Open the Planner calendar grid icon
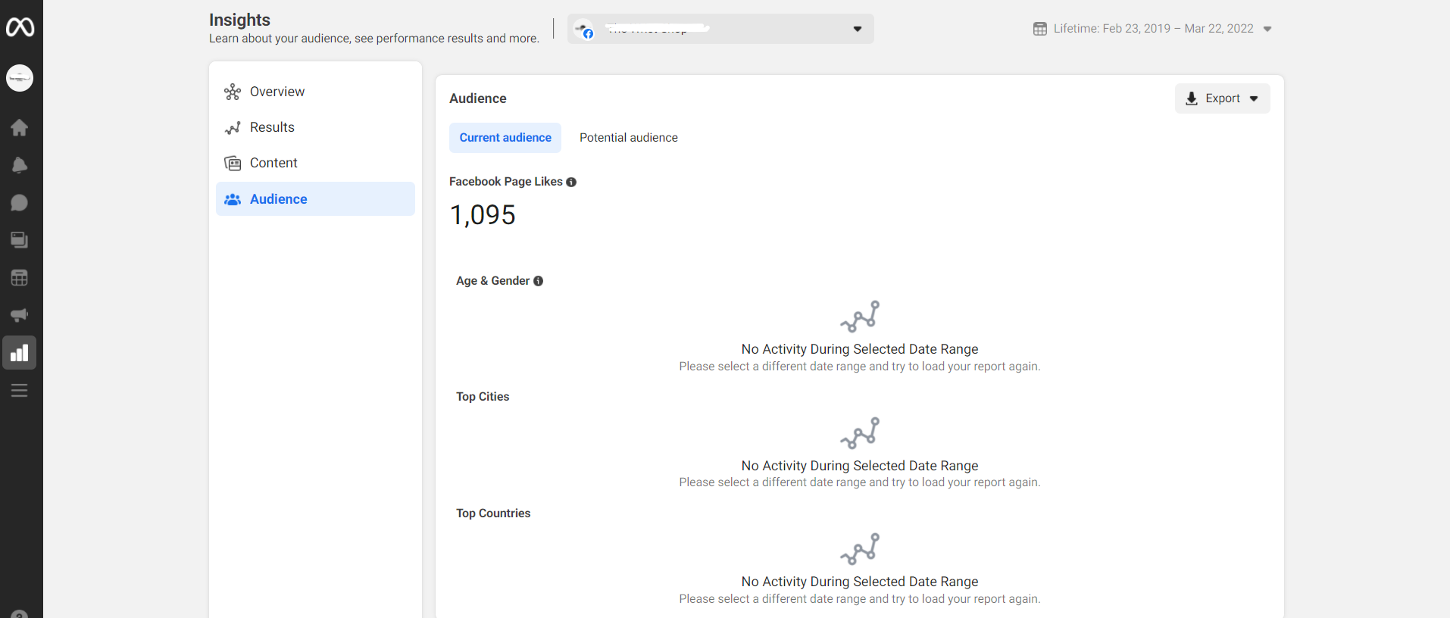 (x=20, y=278)
